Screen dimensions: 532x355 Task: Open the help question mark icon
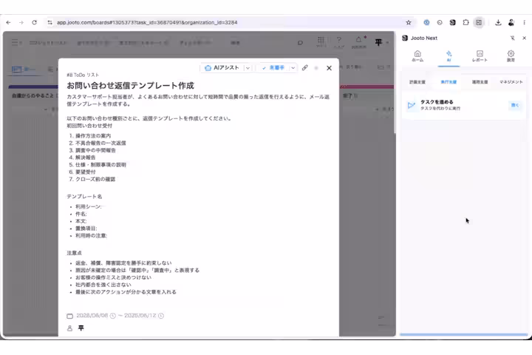[339, 41]
